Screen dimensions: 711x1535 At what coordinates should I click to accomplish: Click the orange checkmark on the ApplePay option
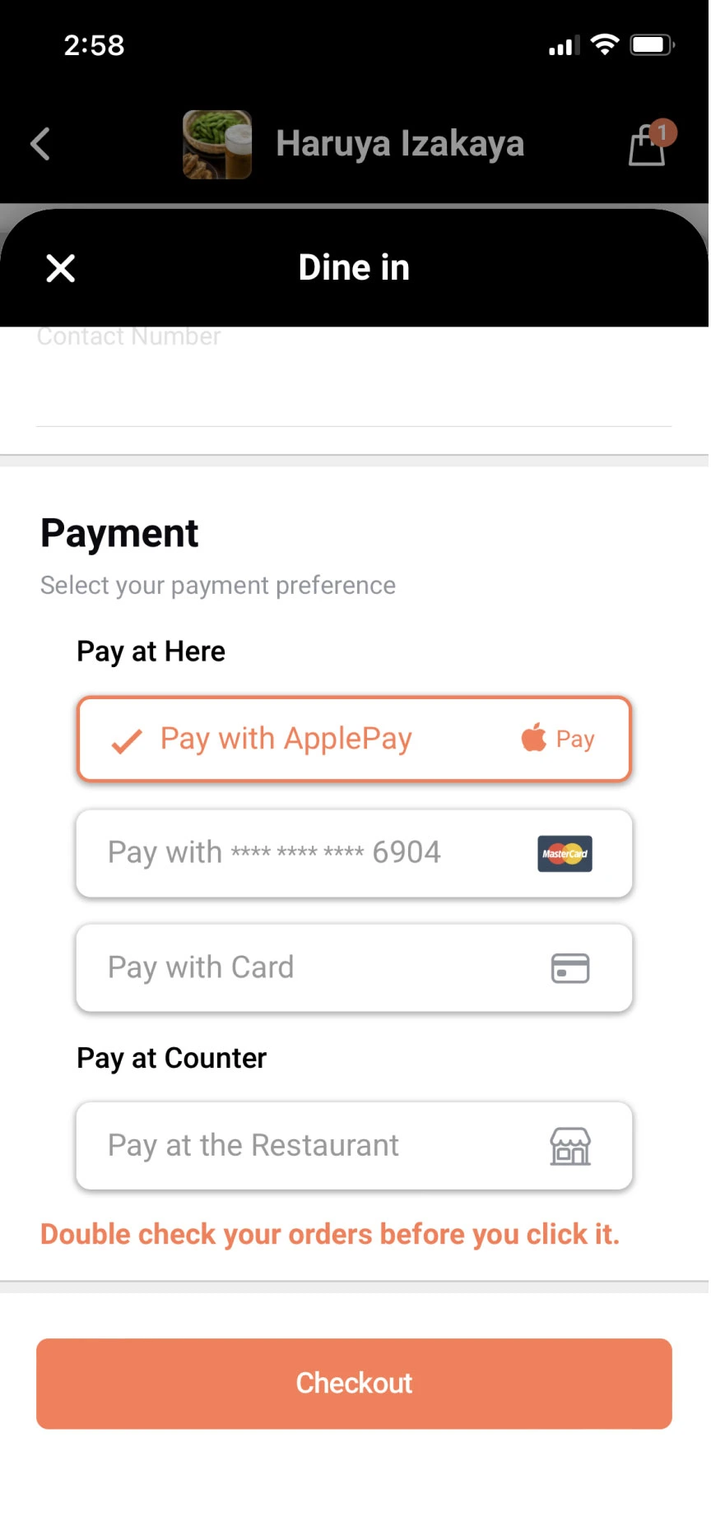point(123,740)
